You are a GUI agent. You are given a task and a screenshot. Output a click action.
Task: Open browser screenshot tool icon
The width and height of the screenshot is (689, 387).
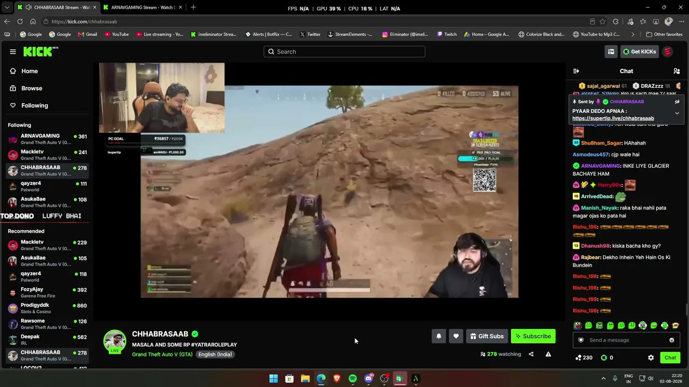point(656,21)
